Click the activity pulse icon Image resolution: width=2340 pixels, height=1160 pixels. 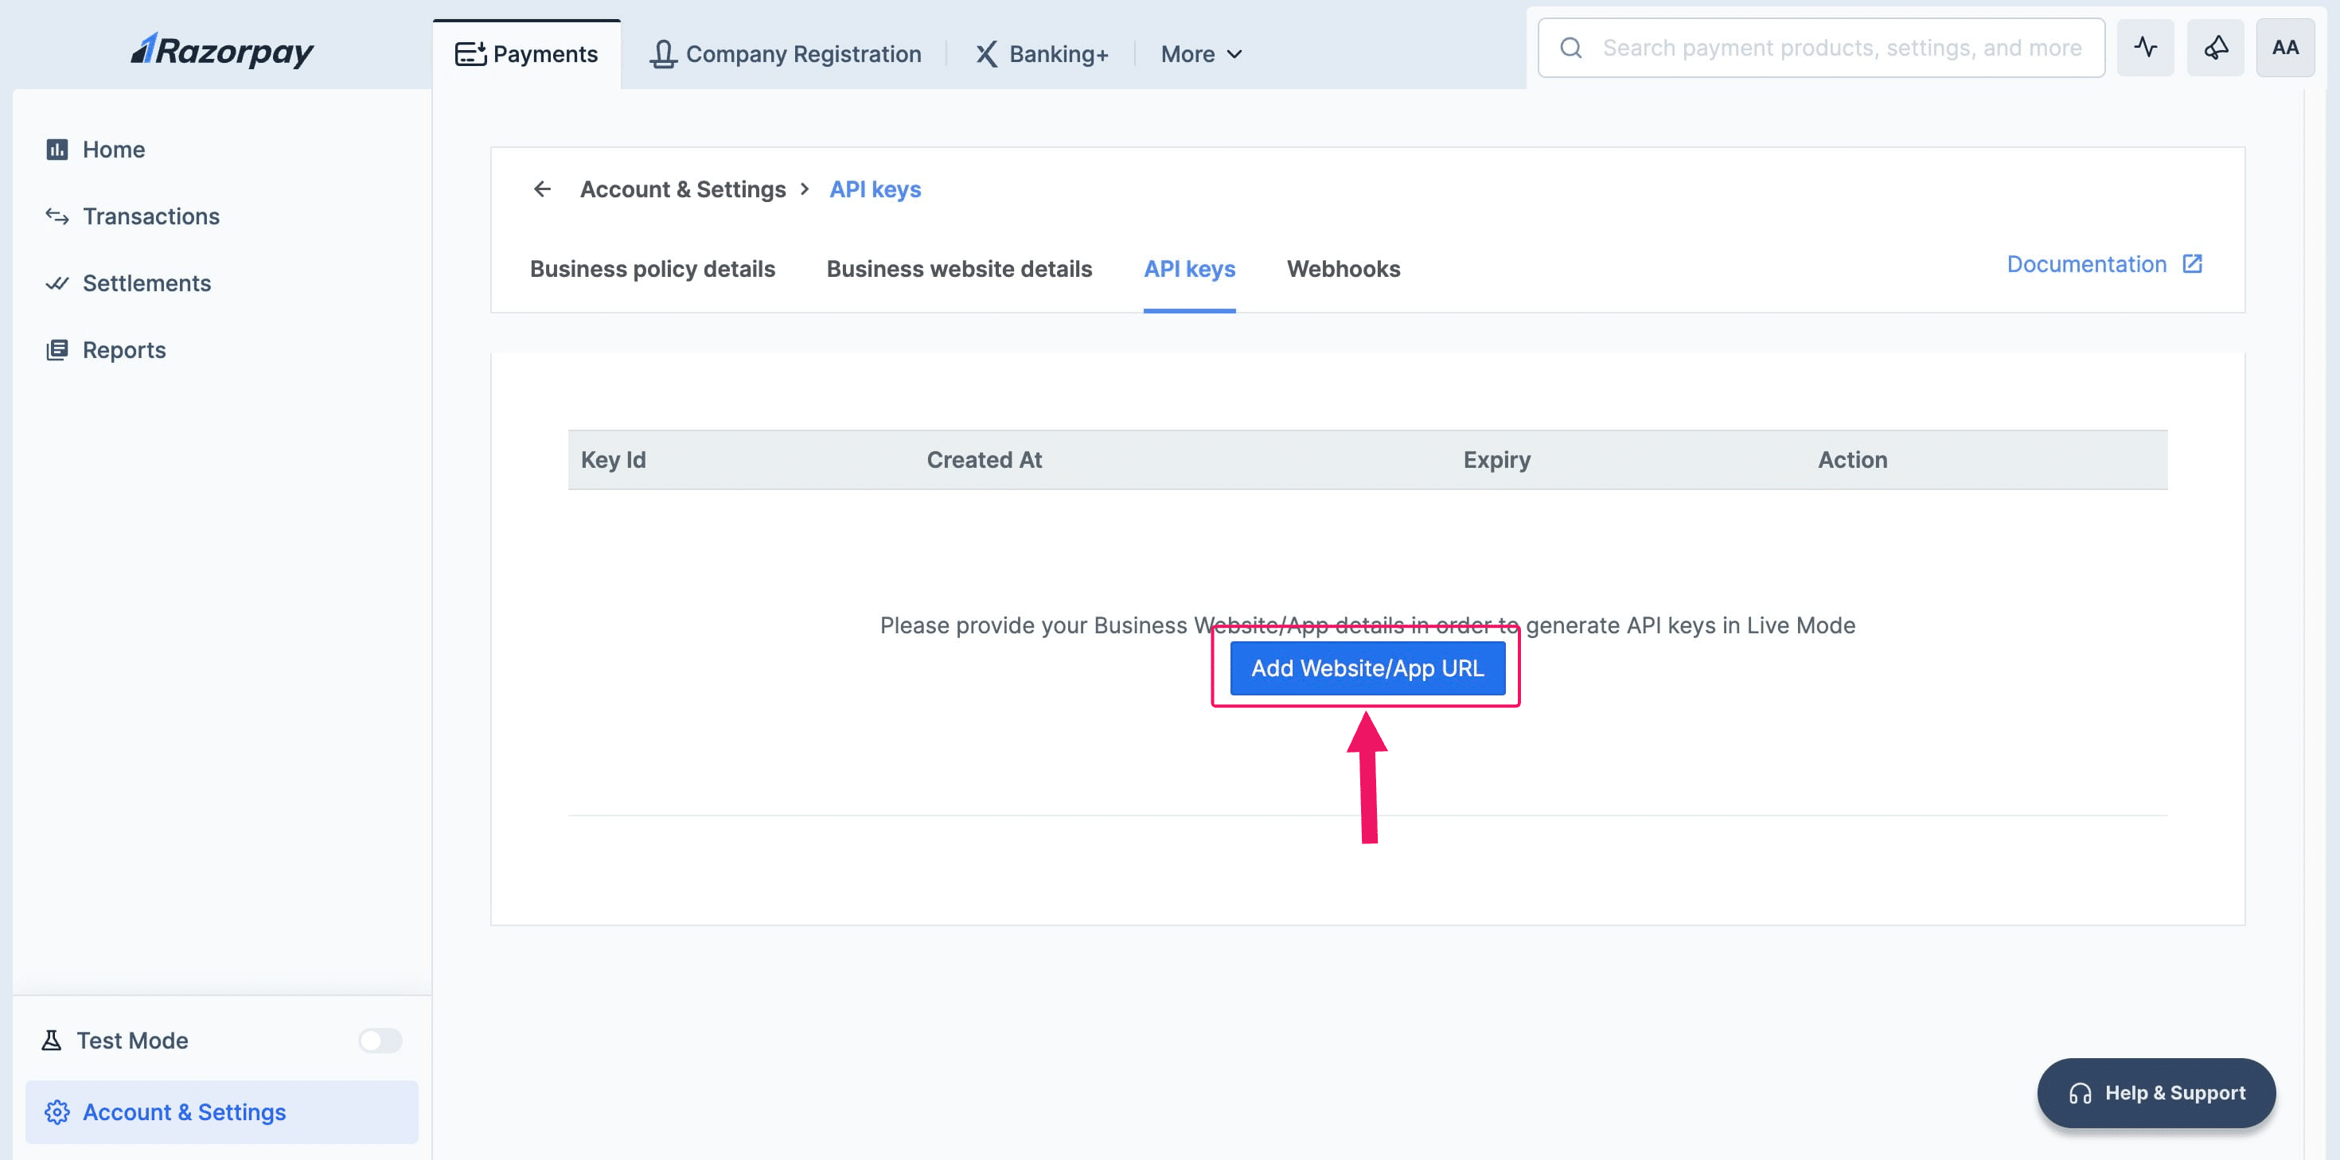point(2145,49)
